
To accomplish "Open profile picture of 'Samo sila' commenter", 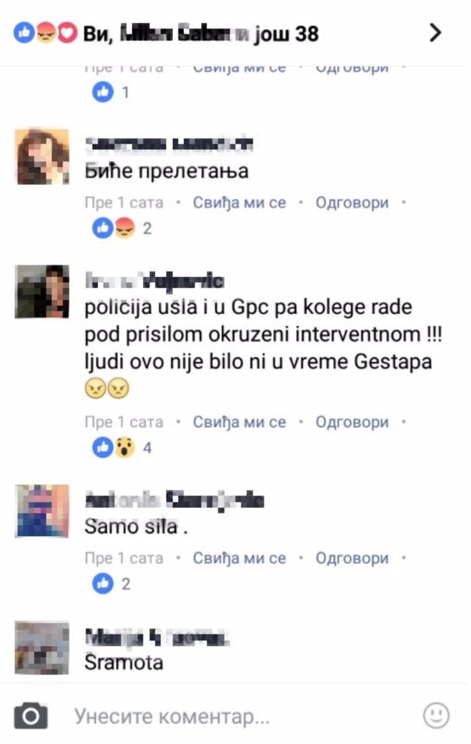I will (x=42, y=511).
